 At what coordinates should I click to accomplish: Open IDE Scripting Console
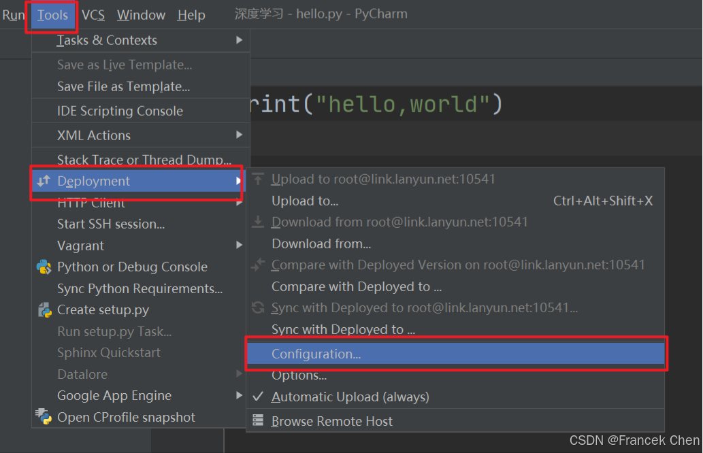pos(140,111)
